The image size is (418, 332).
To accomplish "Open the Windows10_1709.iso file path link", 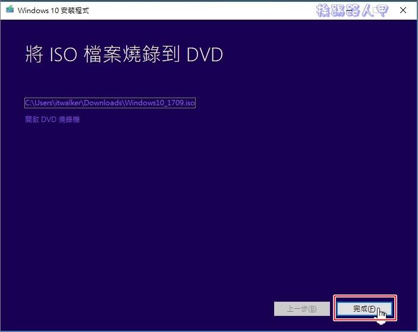I will [x=110, y=103].
